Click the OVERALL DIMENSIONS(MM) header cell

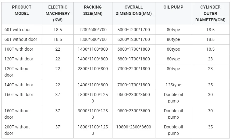click(x=133, y=13)
